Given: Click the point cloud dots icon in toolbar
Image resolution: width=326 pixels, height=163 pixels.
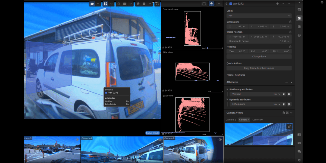Looking at the screenshot, I should point(119,4).
